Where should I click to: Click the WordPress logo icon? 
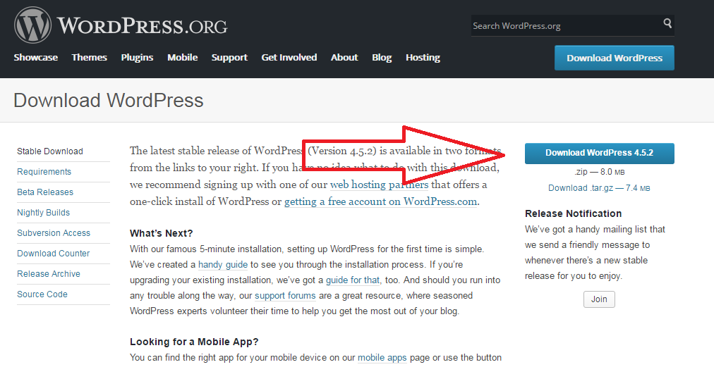(32, 25)
